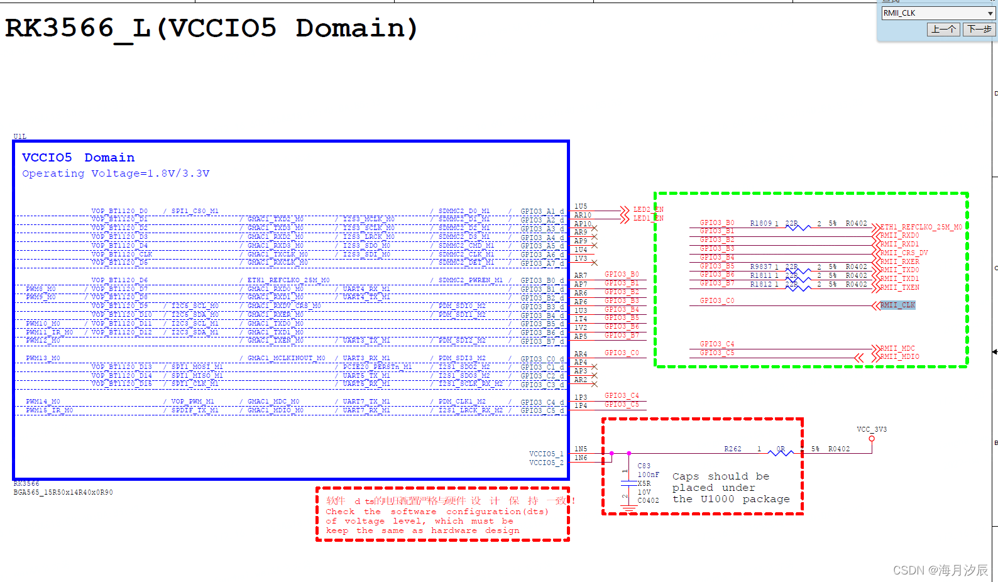Image resolution: width=998 pixels, height=582 pixels.
Task: Click the RMII_MDIO net label
Action: pos(899,356)
